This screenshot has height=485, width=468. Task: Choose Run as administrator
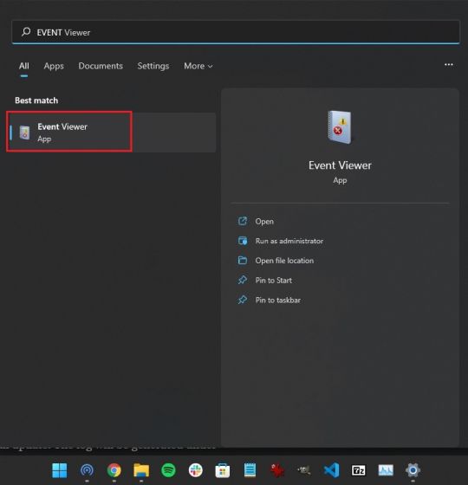[289, 241]
